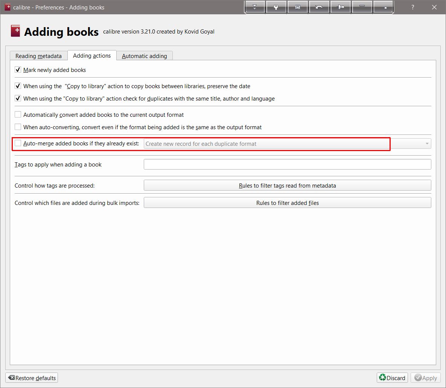Click the Tags to apply input field
446x388 pixels.
click(x=287, y=164)
